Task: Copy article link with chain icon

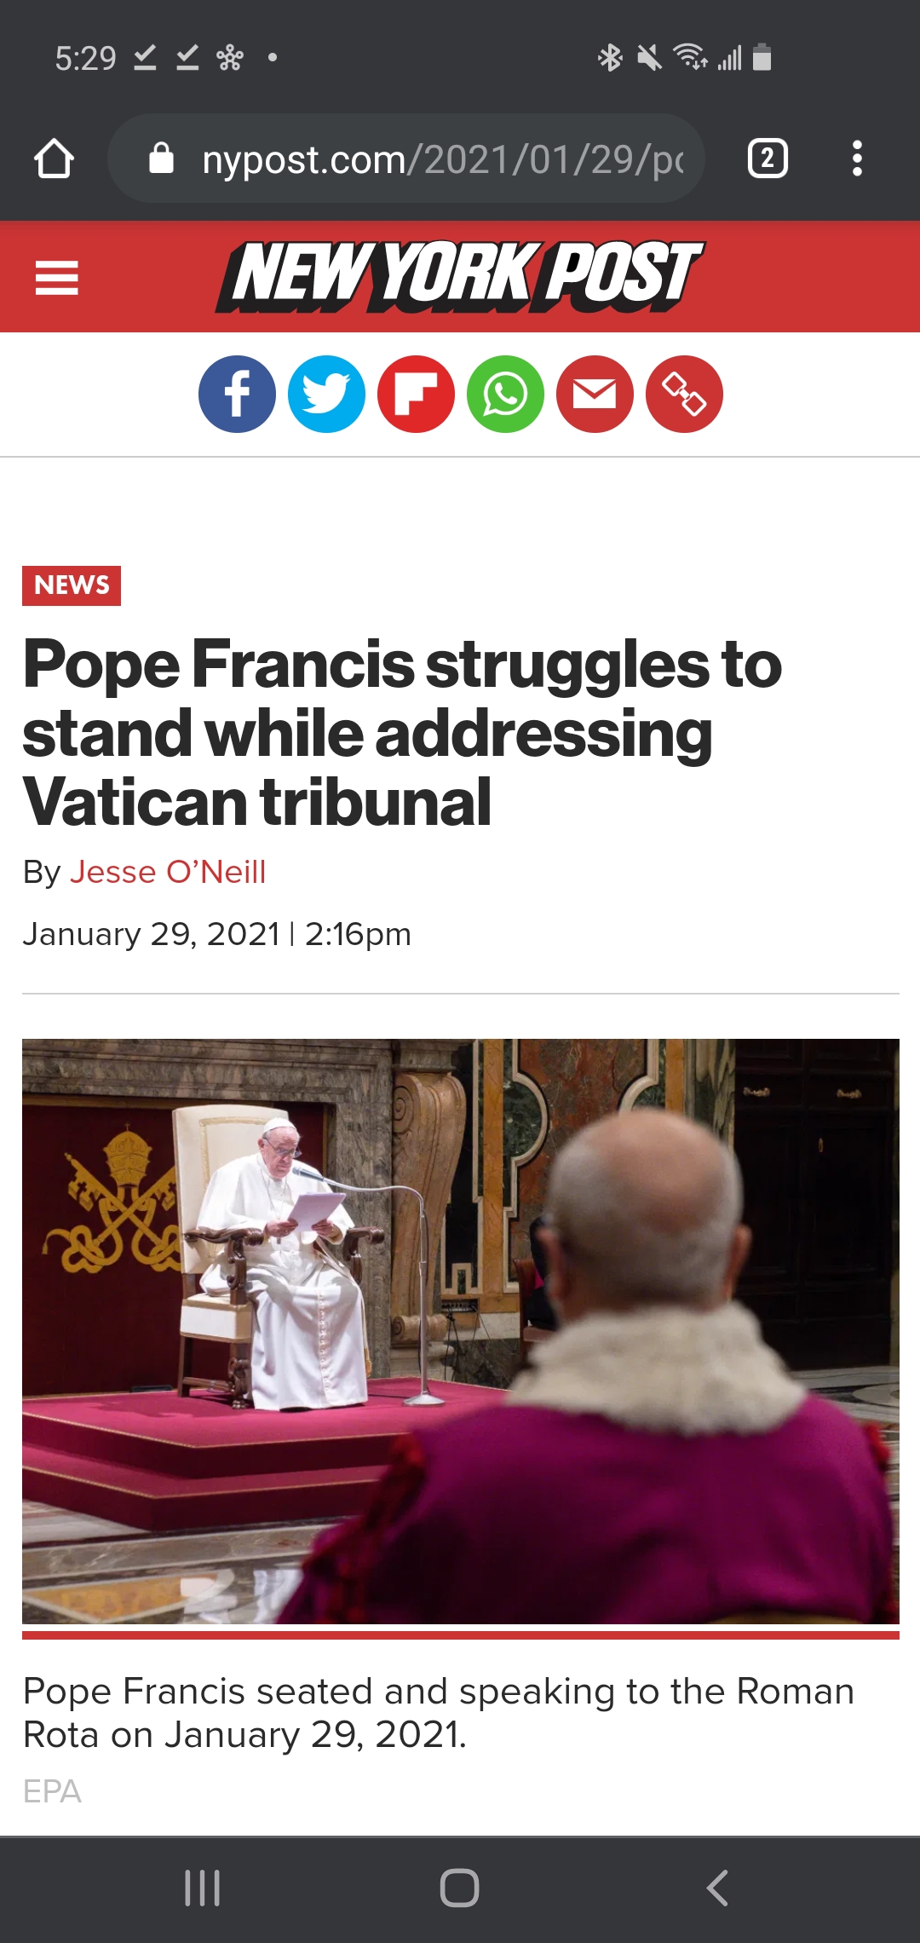Action: click(x=684, y=394)
